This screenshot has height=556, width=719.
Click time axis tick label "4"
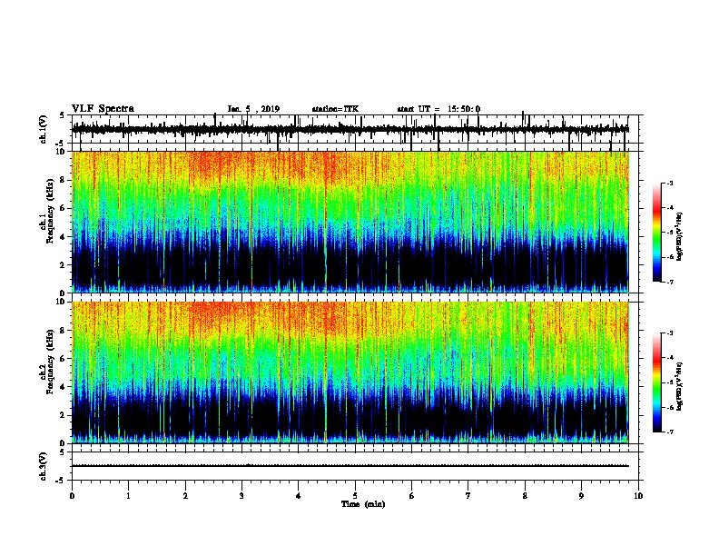click(299, 496)
